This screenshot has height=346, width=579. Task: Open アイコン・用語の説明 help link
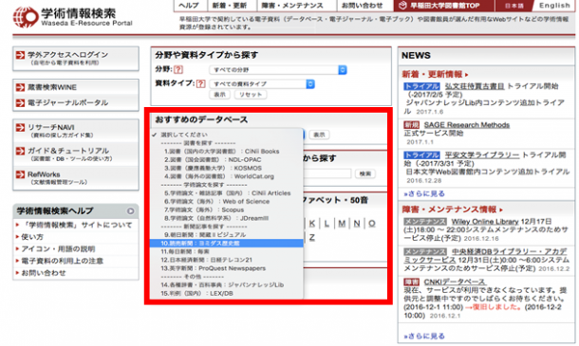58,249
